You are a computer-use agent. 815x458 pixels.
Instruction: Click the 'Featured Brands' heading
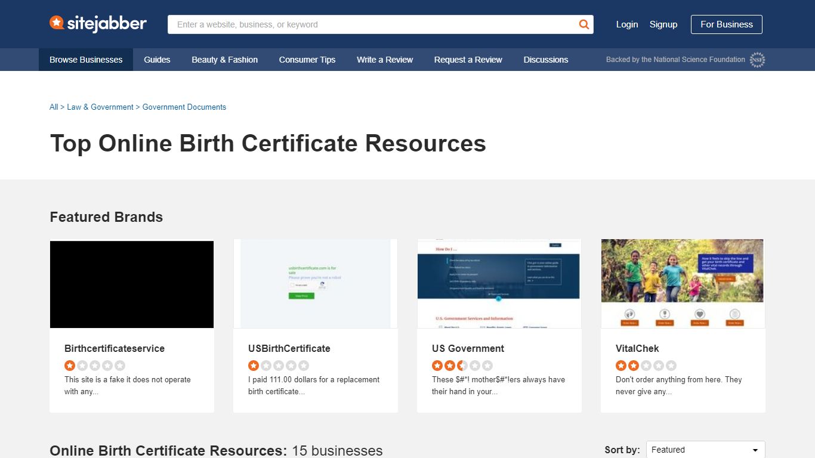(106, 217)
